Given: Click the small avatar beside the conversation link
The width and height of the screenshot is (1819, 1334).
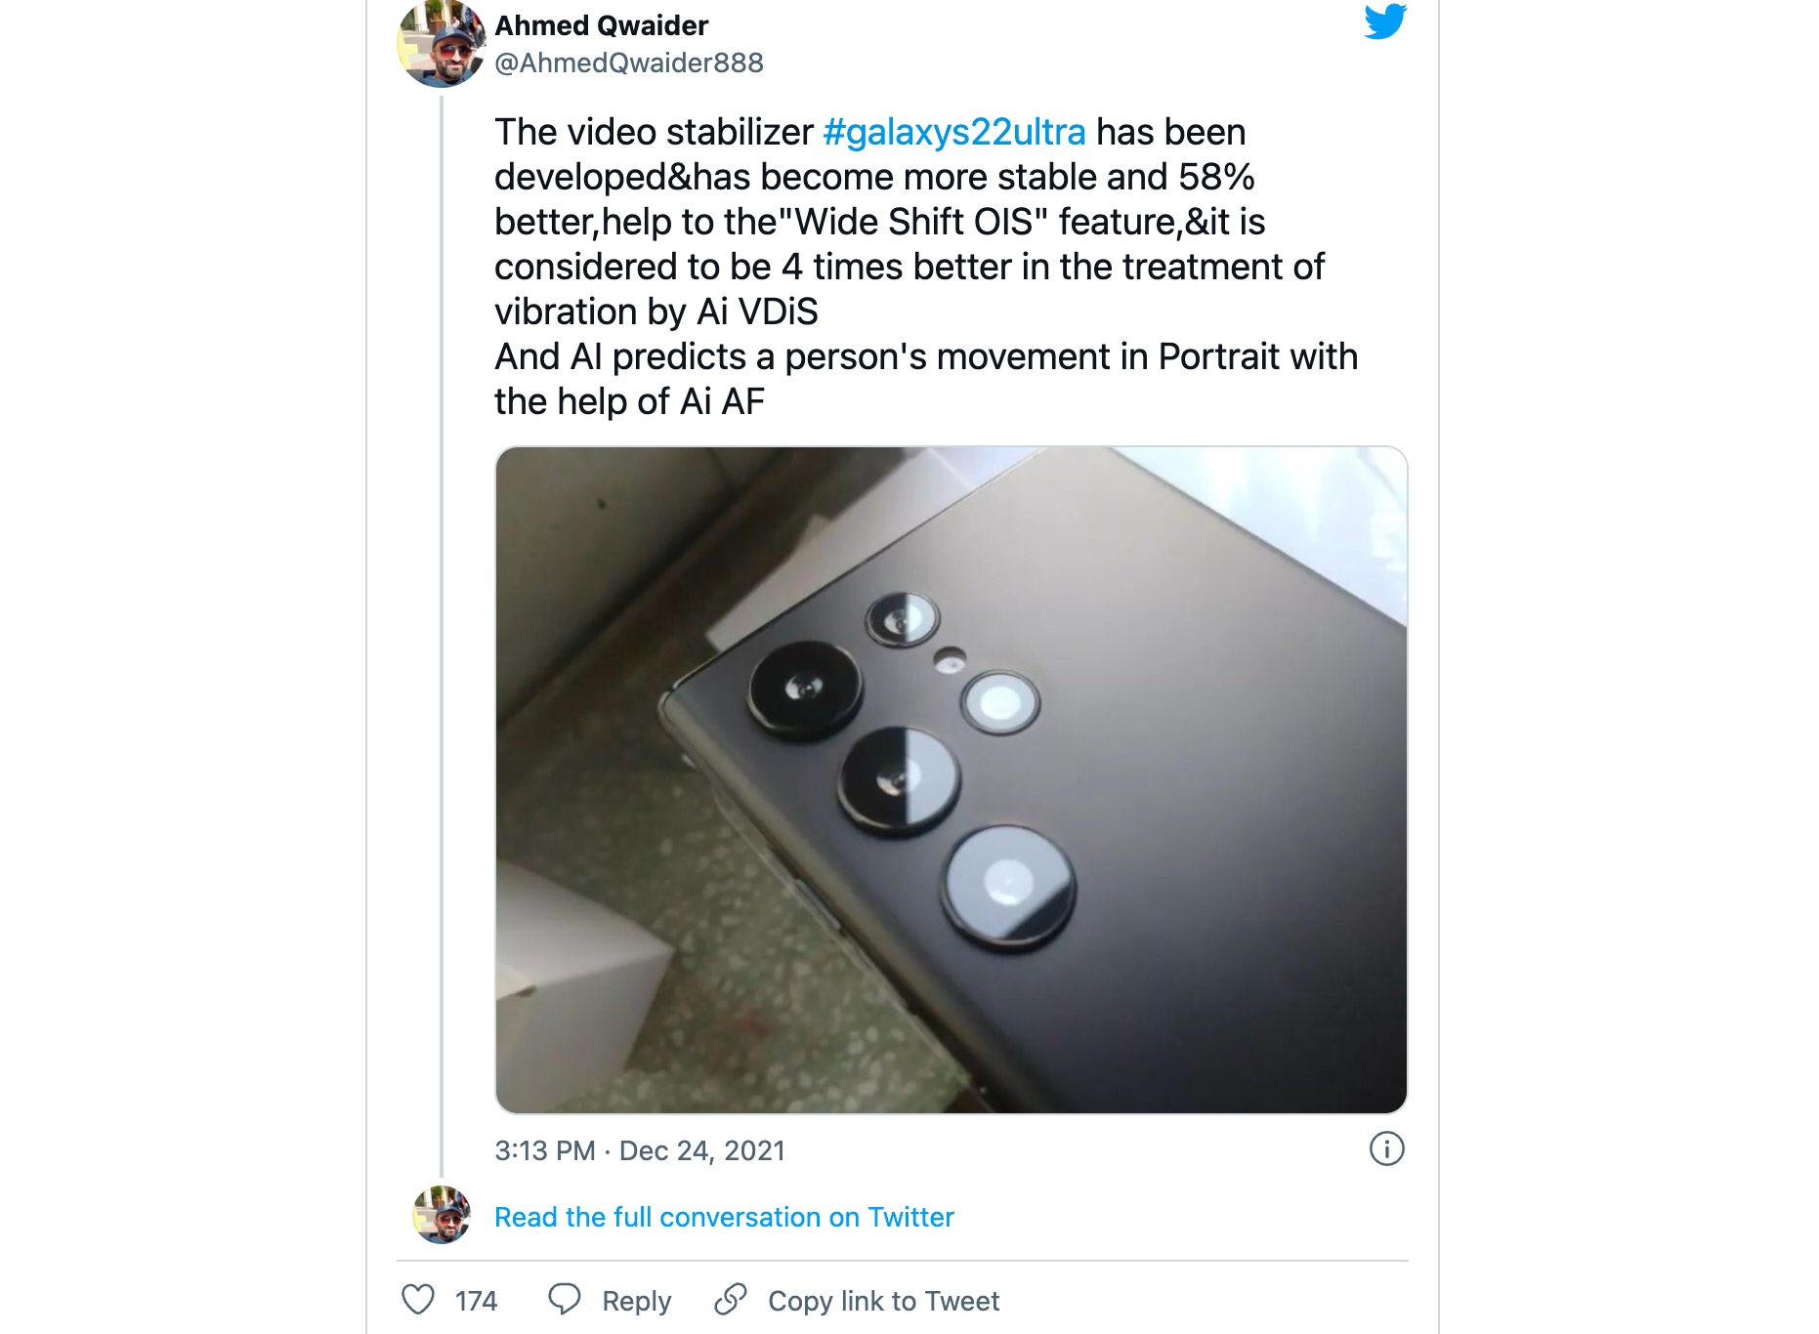Looking at the screenshot, I should [442, 1215].
